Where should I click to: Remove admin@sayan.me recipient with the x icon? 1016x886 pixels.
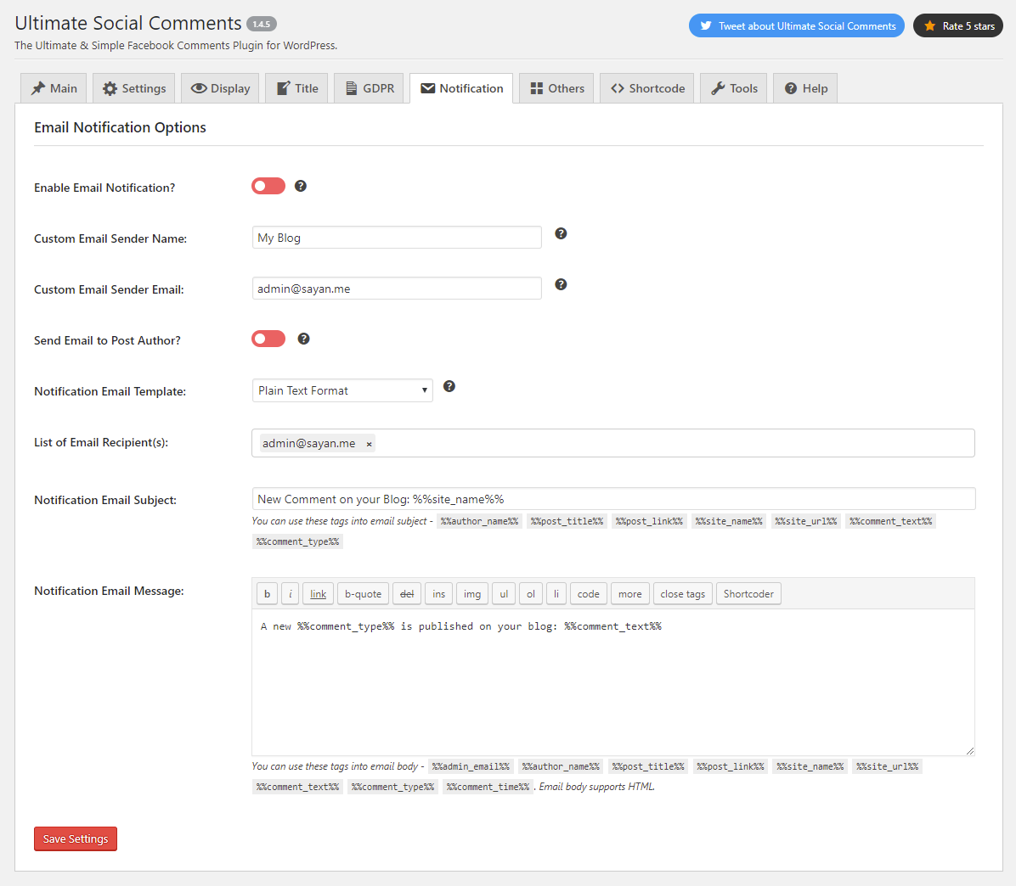pyautogui.click(x=369, y=444)
